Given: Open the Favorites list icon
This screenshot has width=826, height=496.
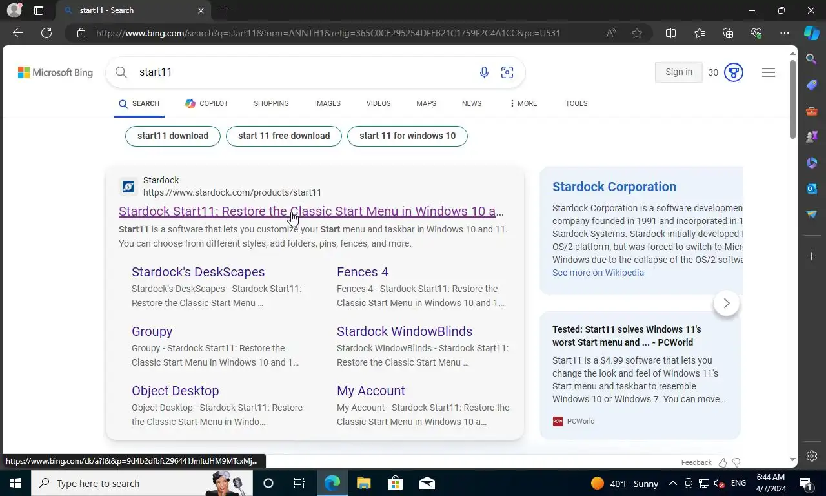Looking at the screenshot, I should [x=700, y=33].
